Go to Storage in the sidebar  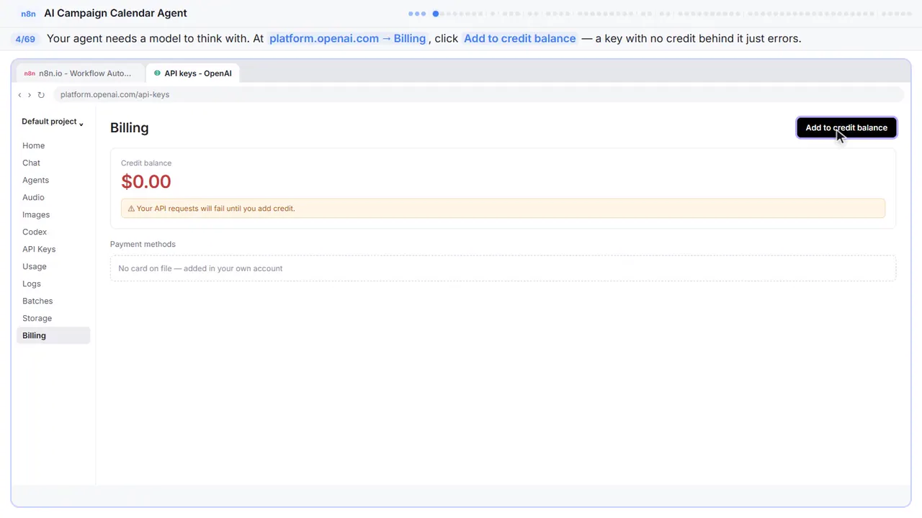click(37, 319)
